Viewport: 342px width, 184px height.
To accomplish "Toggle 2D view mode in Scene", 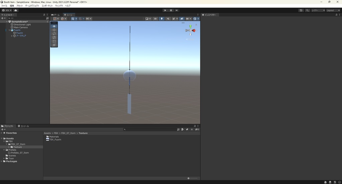I will click(x=155, y=19).
